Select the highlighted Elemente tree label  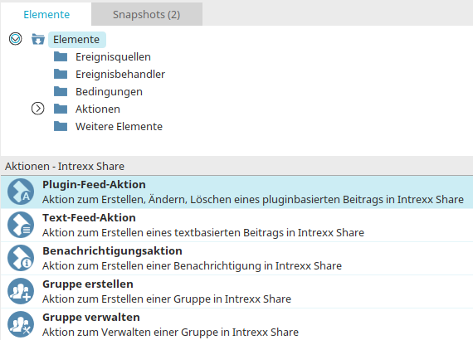(x=76, y=40)
